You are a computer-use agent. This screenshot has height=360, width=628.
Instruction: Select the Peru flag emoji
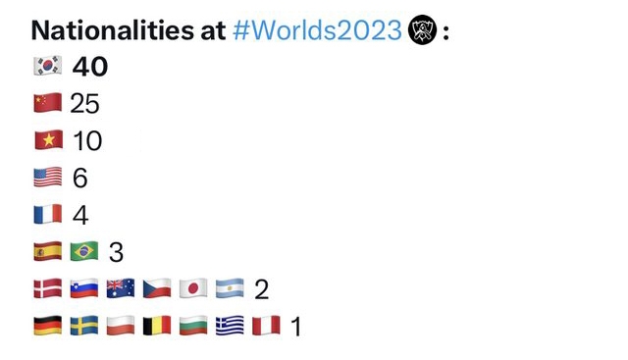tap(266, 325)
